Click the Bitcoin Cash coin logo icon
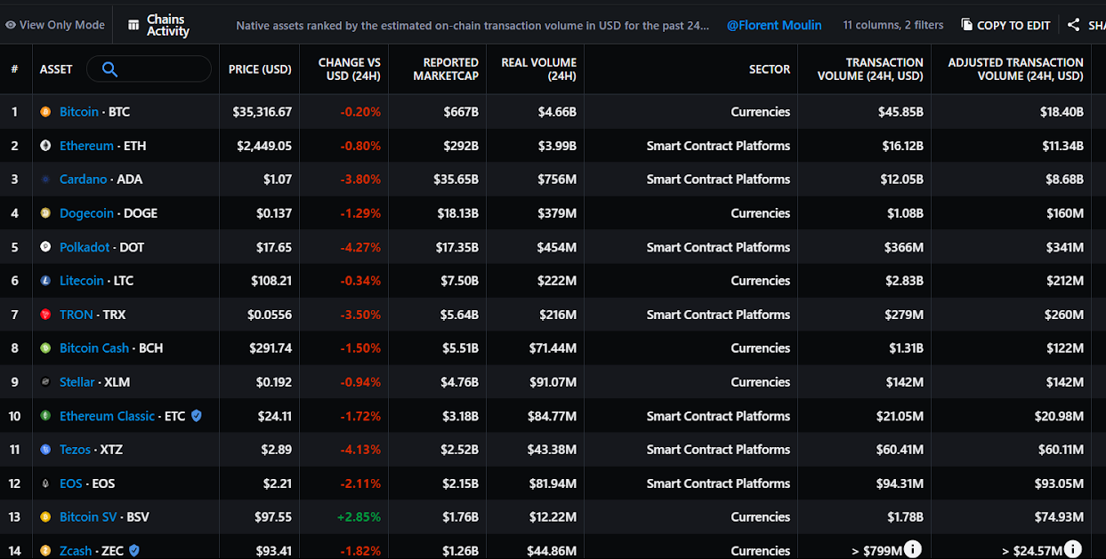 tap(45, 348)
